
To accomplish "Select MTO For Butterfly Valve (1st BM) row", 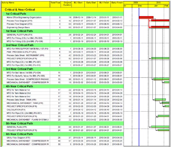I will point(63,76).
